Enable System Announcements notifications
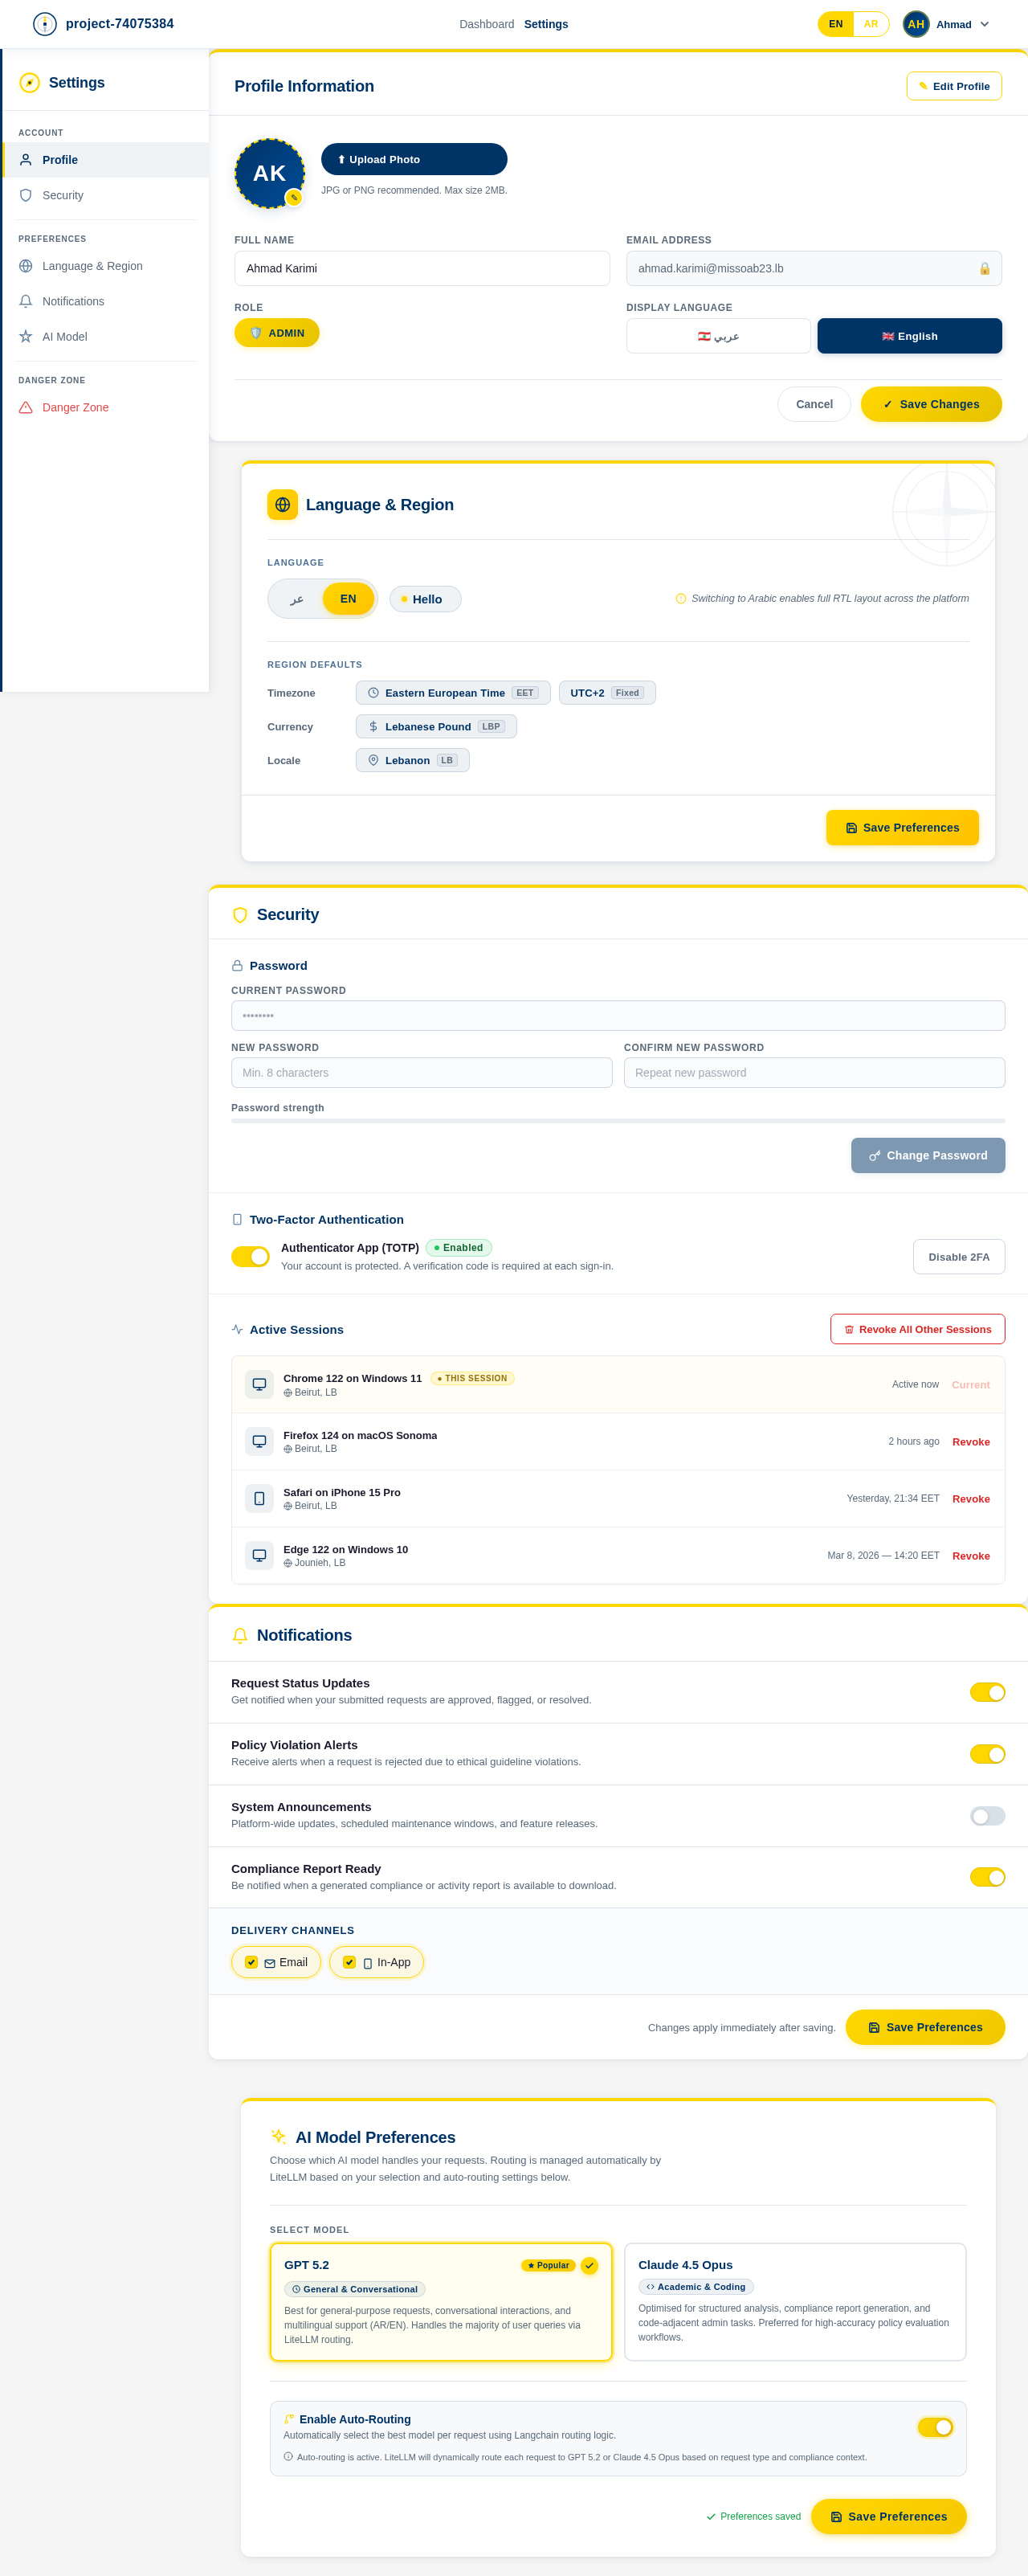This screenshot has width=1028, height=2576. pos(987,1816)
